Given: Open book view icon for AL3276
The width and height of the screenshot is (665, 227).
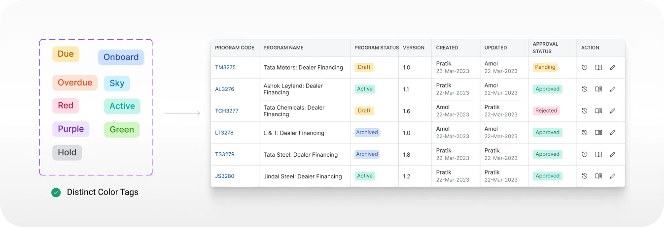Looking at the screenshot, I should tap(598, 89).
